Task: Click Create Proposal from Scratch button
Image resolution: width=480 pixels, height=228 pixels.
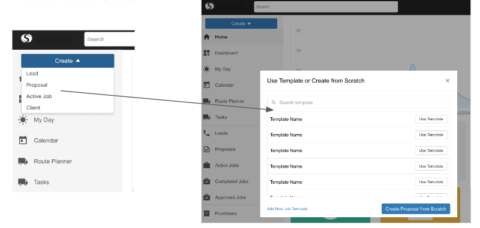Action: click(x=416, y=209)
